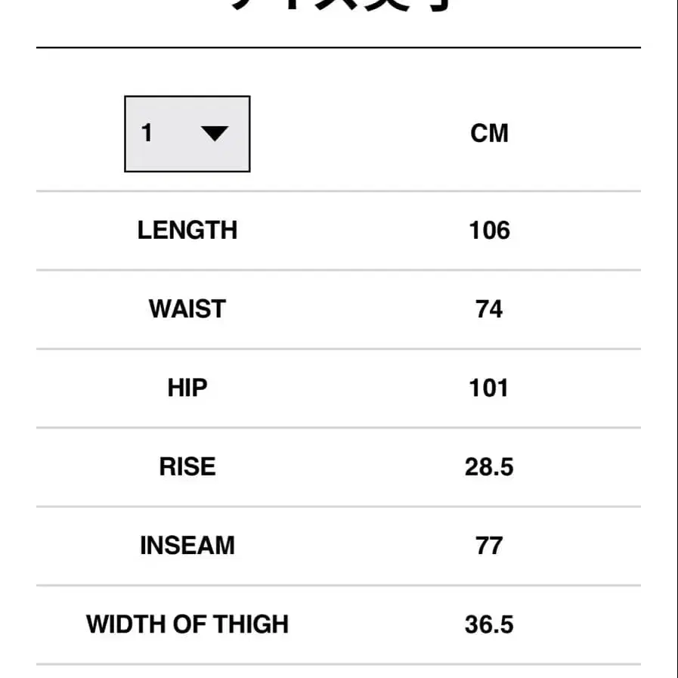Click the black divider line under heading

(339, 48)
